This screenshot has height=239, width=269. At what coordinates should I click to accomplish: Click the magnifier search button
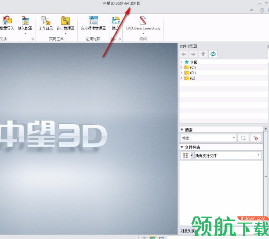click(243, 138)
